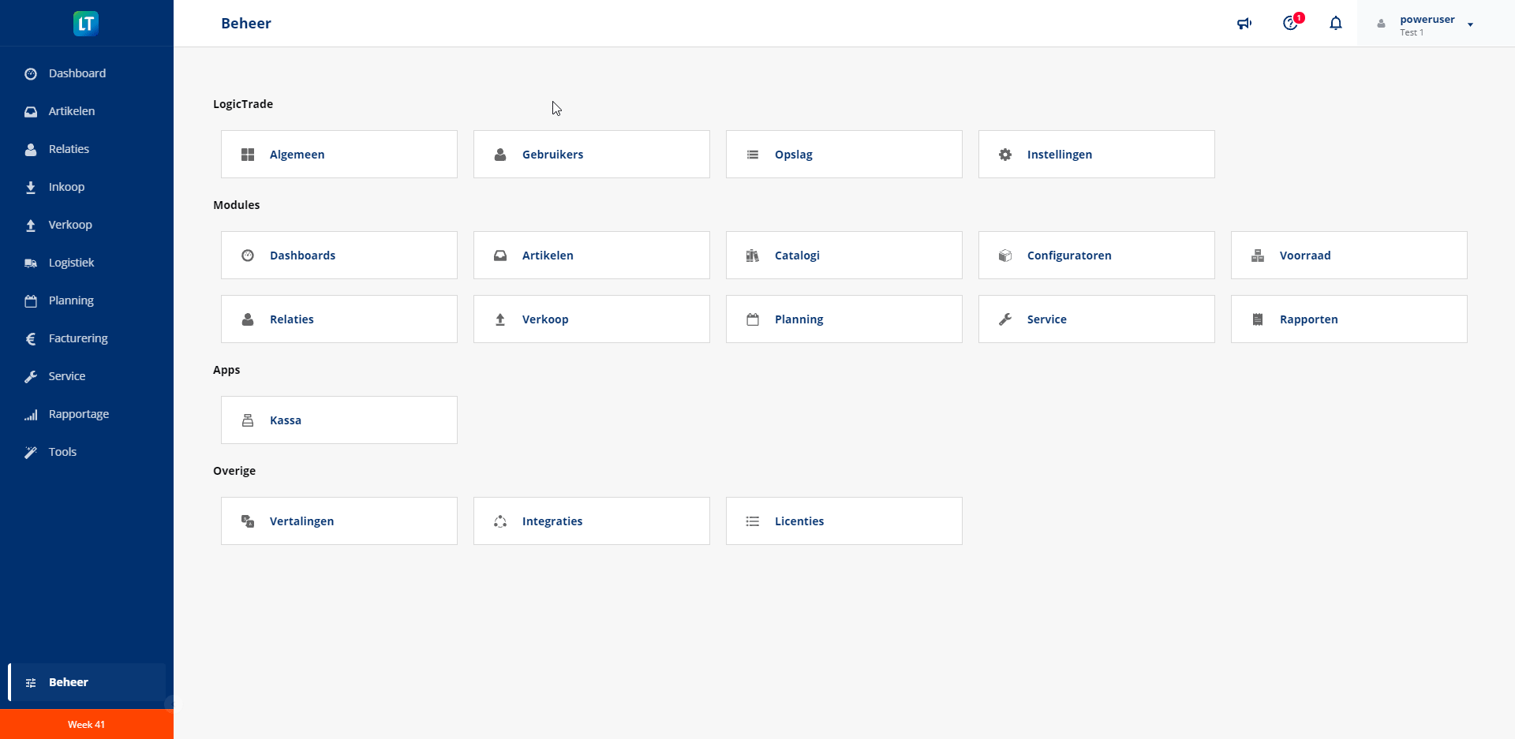
Task: Open the help icon with red badge
Action: click(x=1290, y=24)
